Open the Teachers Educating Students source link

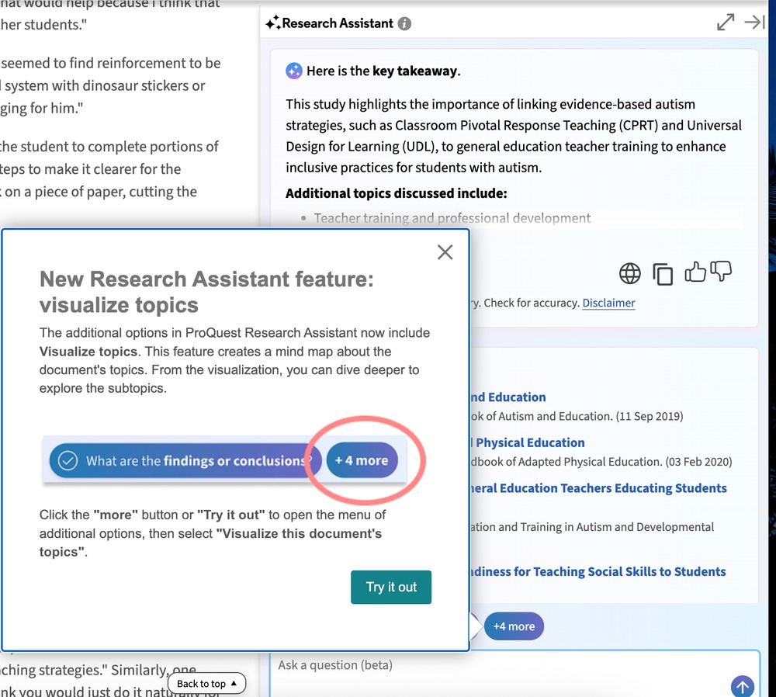tap(598, 488)
